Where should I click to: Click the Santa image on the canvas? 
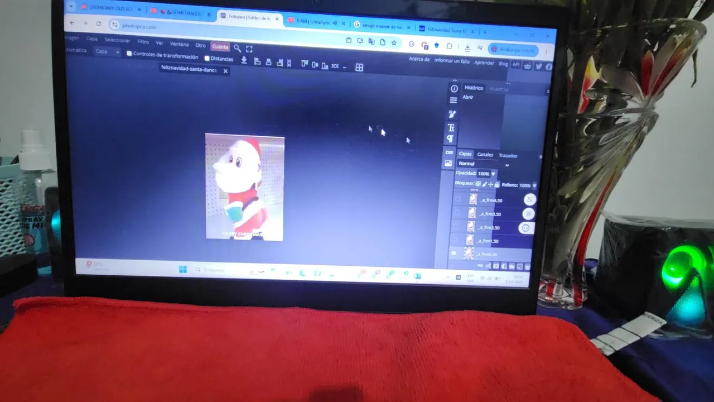pos(244,187)
